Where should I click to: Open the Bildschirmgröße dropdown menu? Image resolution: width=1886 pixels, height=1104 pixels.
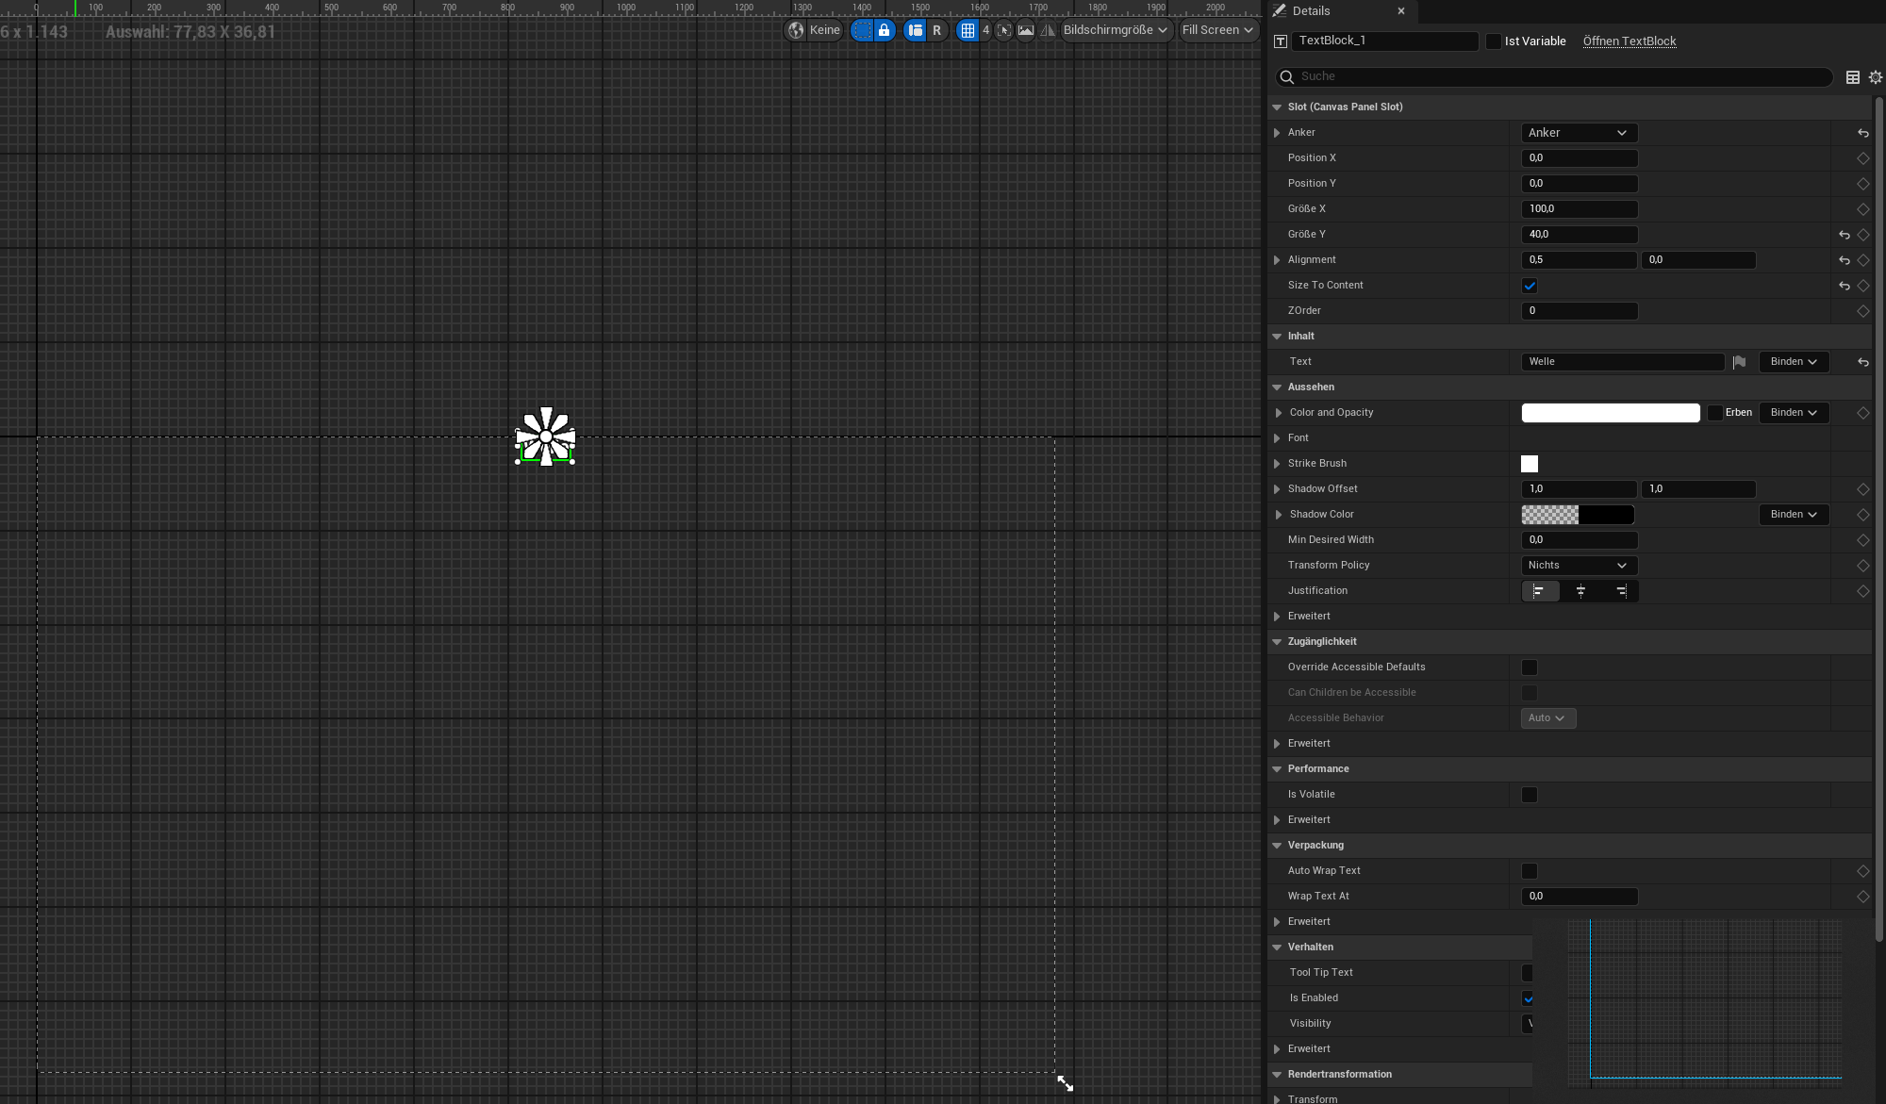point(1115,30)
